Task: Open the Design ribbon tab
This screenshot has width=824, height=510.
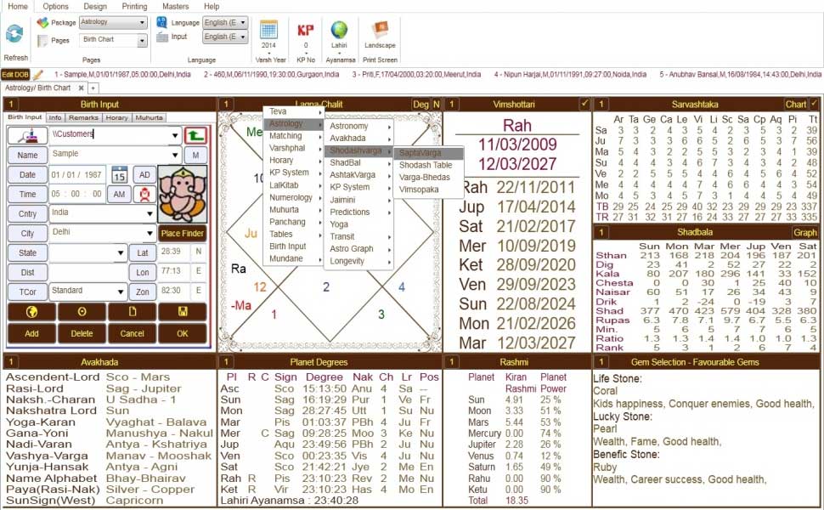Action: pos(95,6)
